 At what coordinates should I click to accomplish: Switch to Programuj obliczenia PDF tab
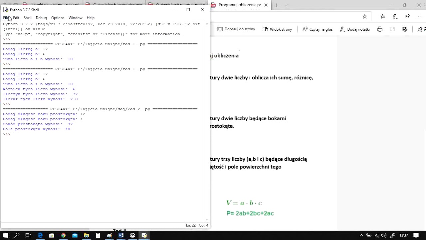pyautogui.click(x=240, y=5)
